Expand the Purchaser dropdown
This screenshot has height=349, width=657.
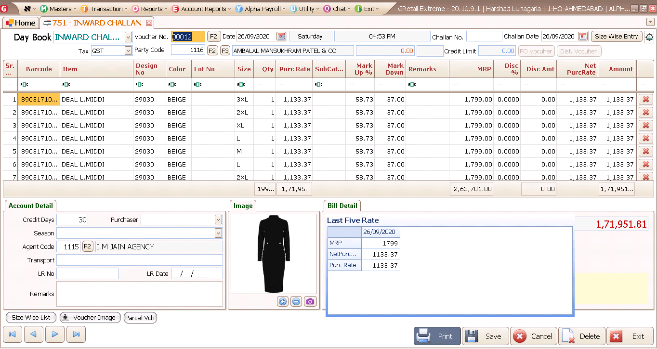(x=218, y=220)
